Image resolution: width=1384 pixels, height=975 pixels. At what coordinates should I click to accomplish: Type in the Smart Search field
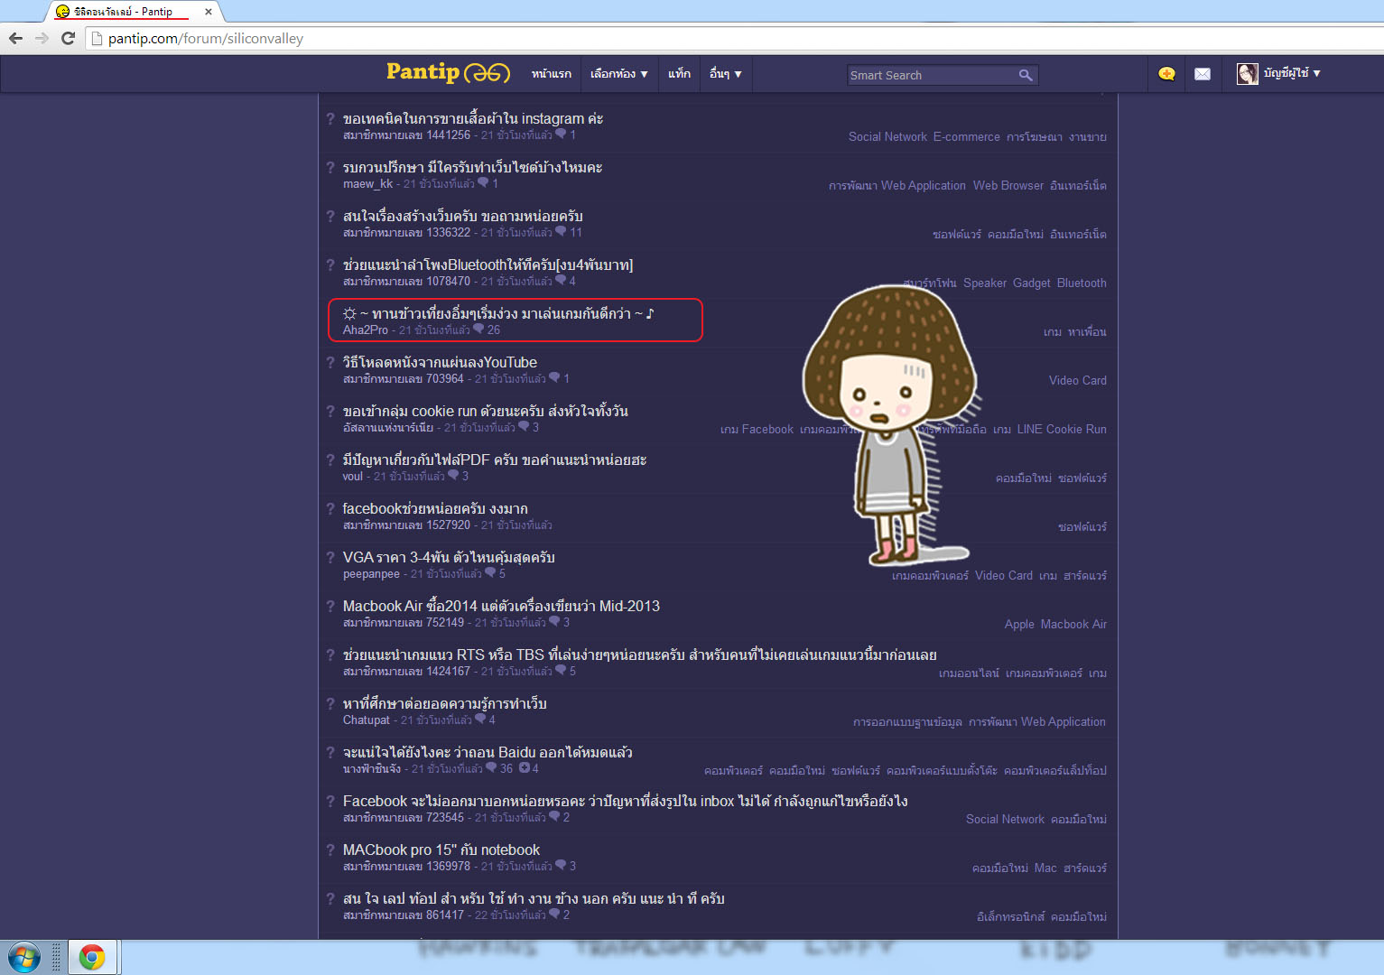(932, 75)
